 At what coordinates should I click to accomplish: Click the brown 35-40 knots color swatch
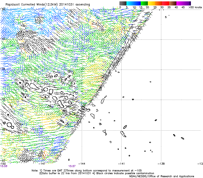pos(173,3)
